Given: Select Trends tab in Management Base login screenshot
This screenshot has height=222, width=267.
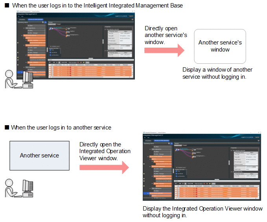Looking at the screenshot, I should pos(59,24).
